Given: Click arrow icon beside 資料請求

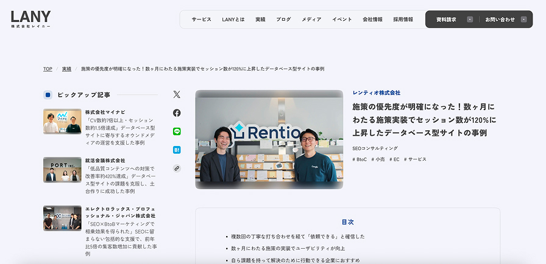Looking at the screenshot, I should 470,19.
